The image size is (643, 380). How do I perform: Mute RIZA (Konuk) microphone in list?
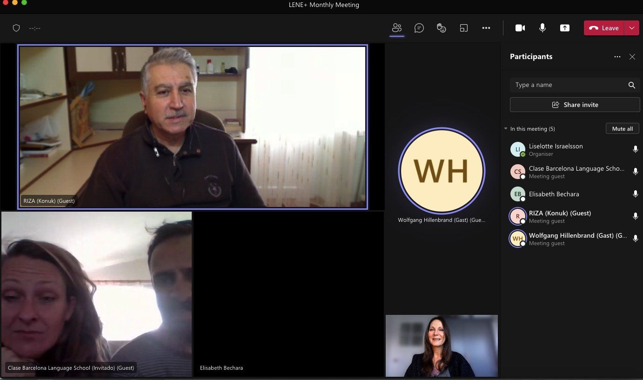(x=636, y=216)
